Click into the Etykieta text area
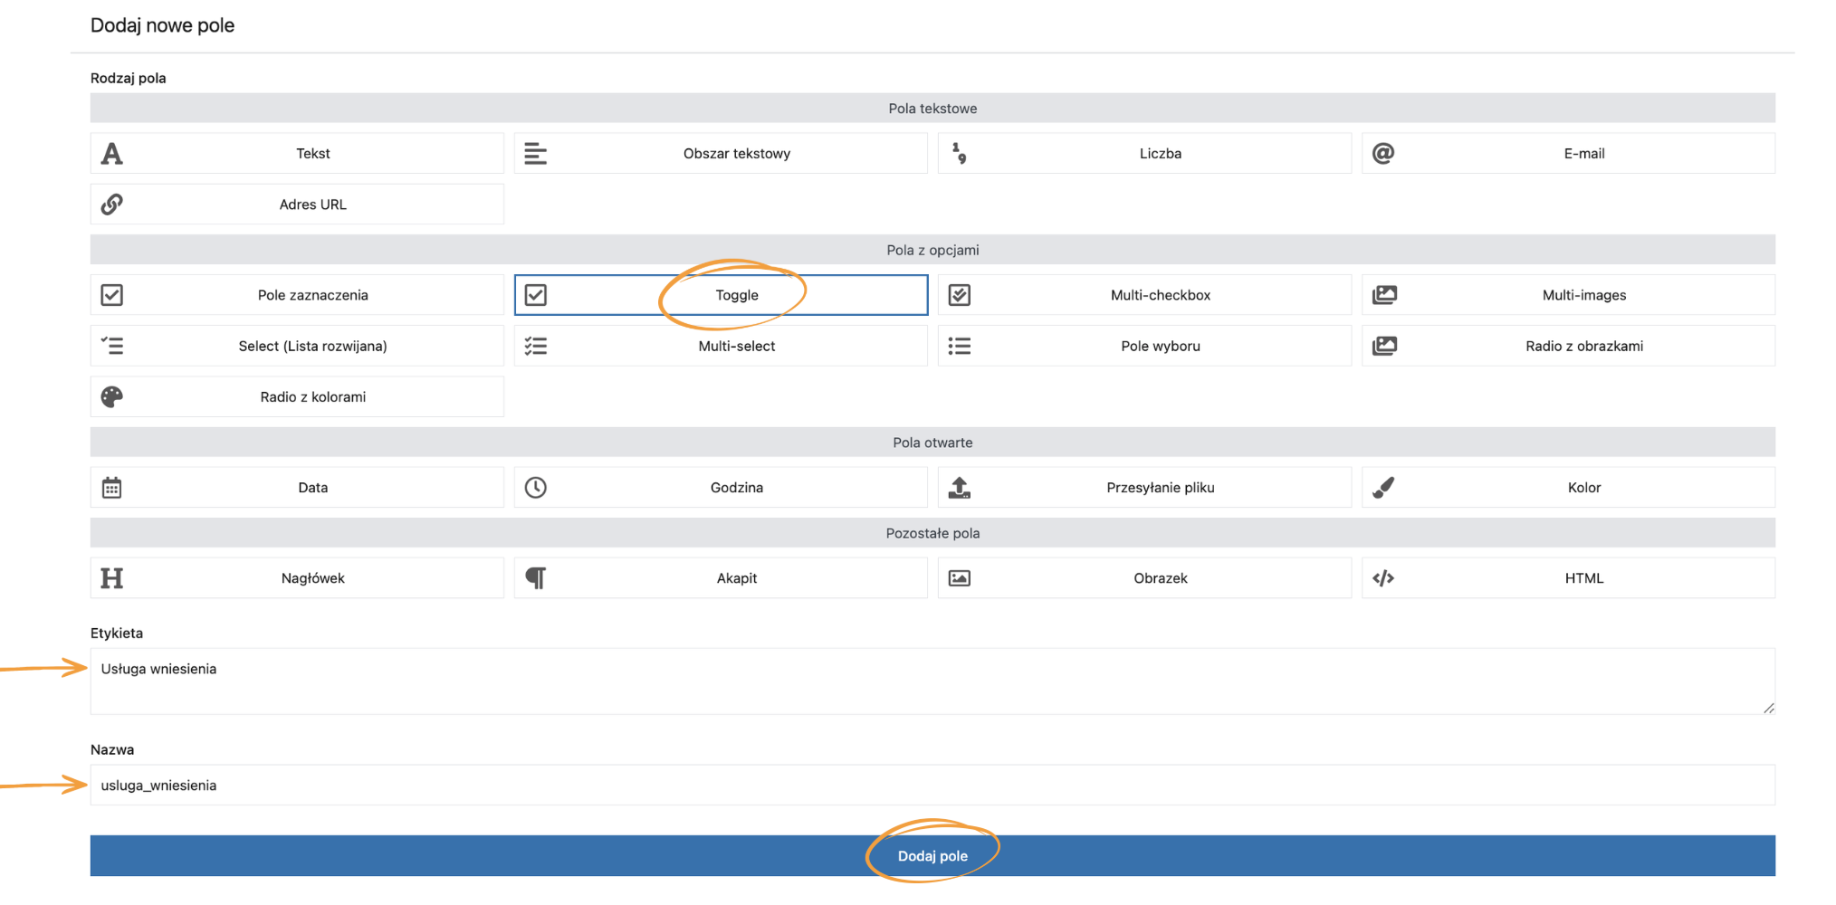 click(x=932, y=681)
